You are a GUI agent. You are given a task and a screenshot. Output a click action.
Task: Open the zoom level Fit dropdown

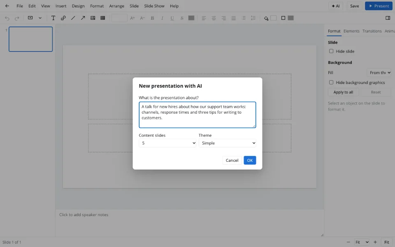362,242
